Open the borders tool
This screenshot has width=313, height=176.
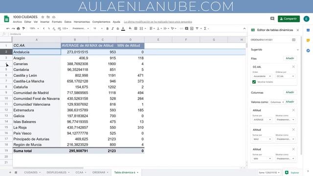[x=136, y=28]
